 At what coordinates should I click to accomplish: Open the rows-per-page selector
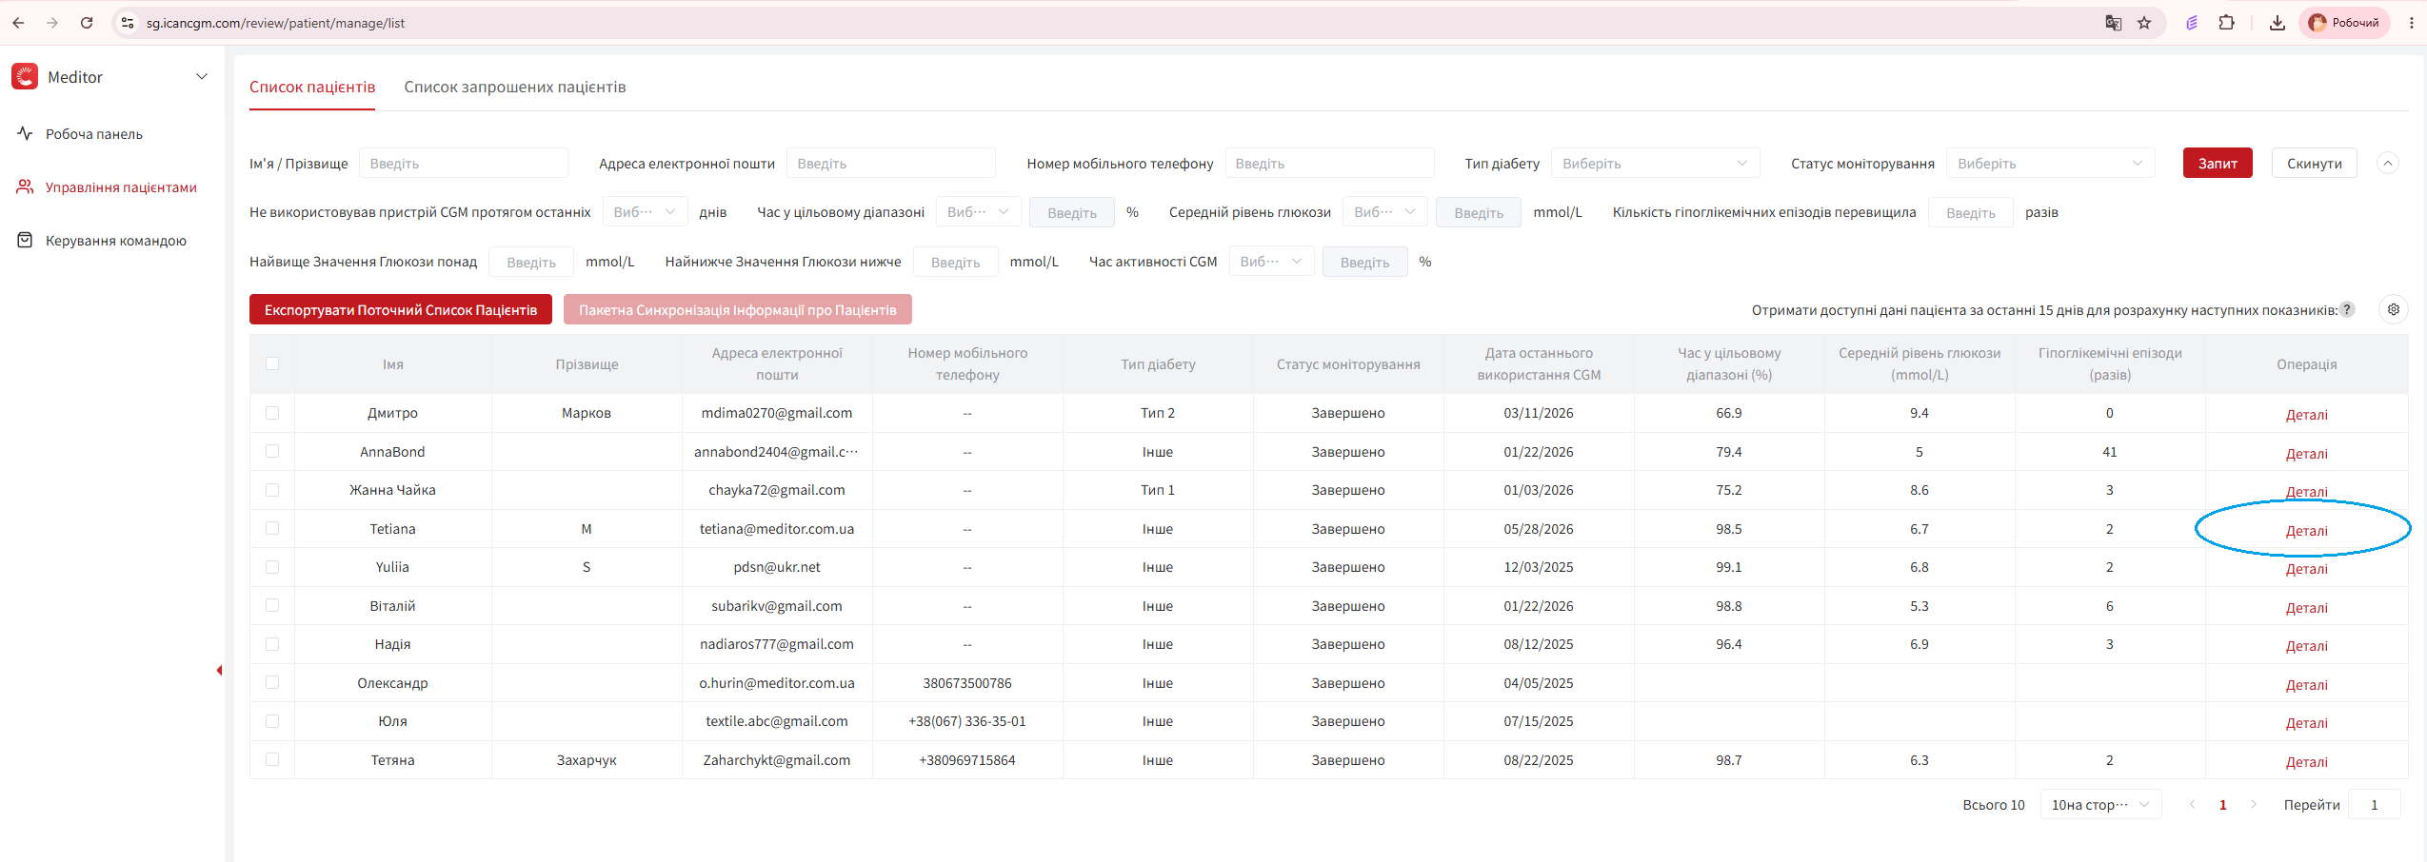click(x=2100, y=804)
